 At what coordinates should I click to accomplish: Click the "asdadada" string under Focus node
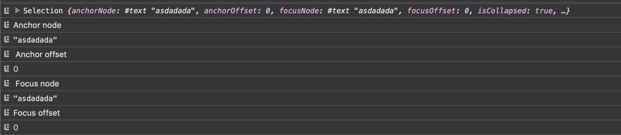35,98
